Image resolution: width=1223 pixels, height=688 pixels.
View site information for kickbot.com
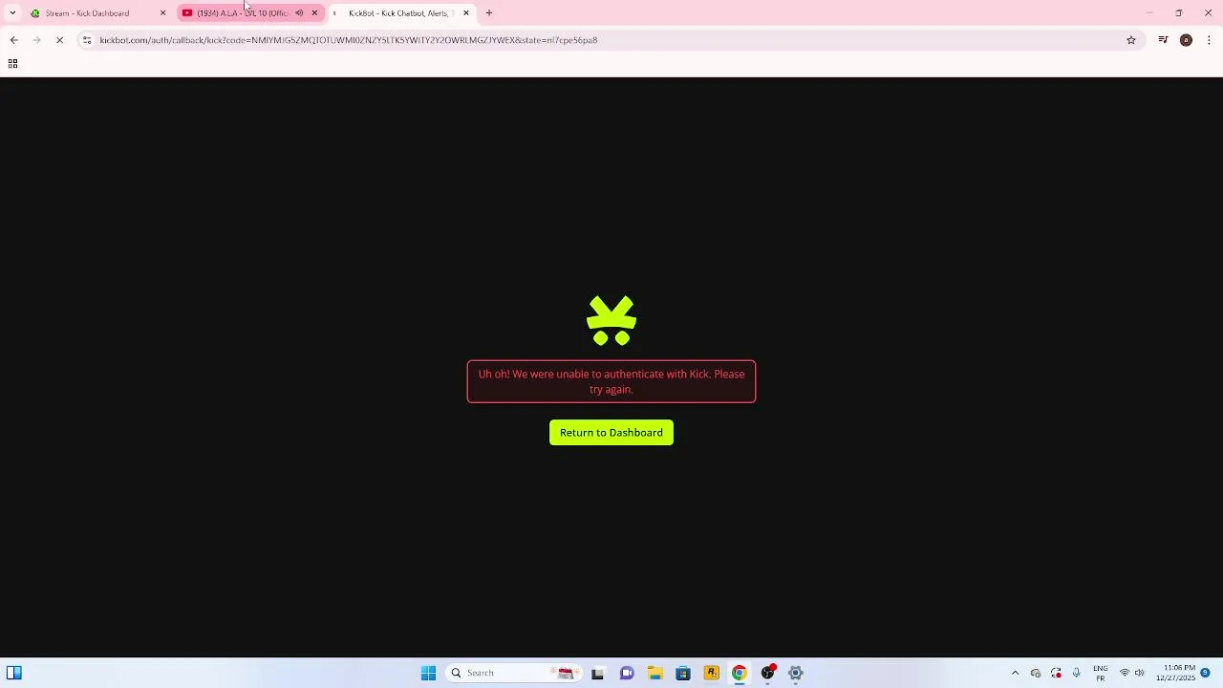(x=87, y=40)
